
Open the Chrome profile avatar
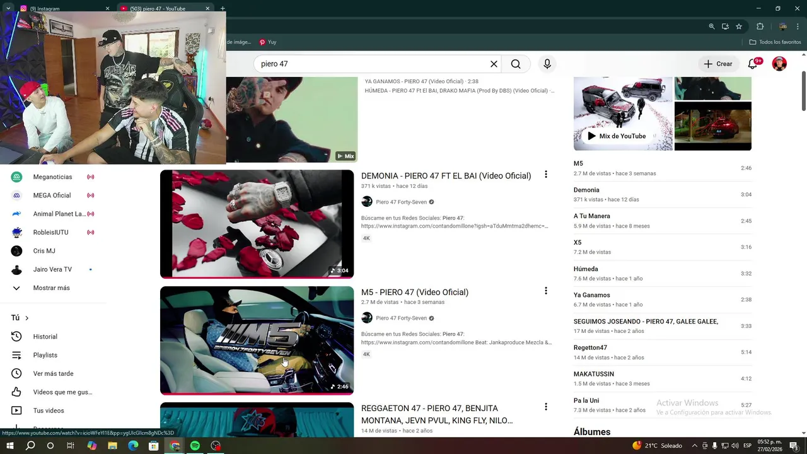pos(783,26)
